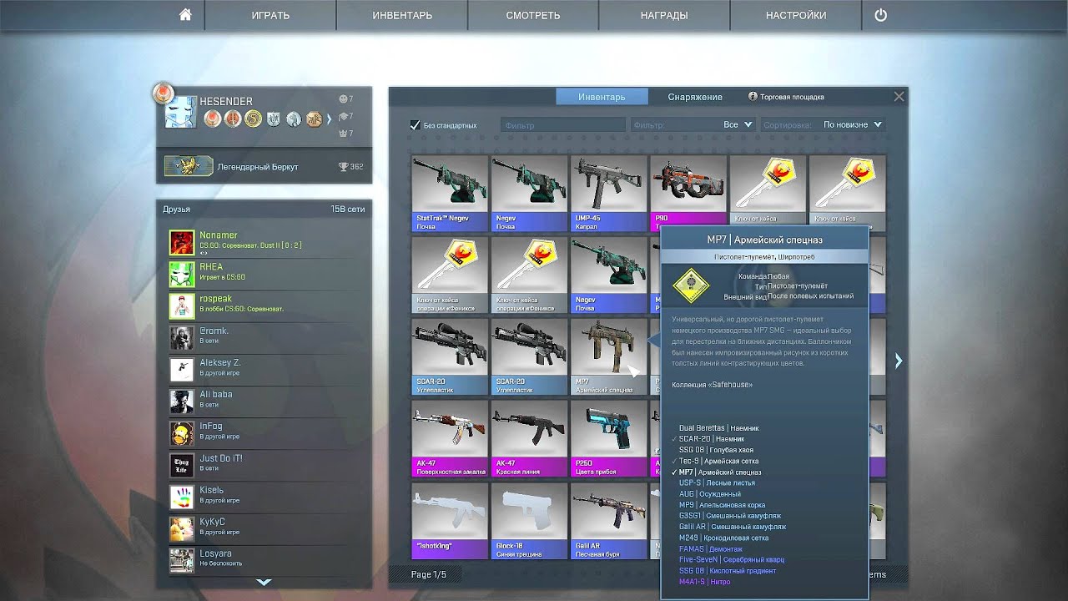The image size is (1068, 601).
Task: Close the inventory panel
Action: (899, 97)
